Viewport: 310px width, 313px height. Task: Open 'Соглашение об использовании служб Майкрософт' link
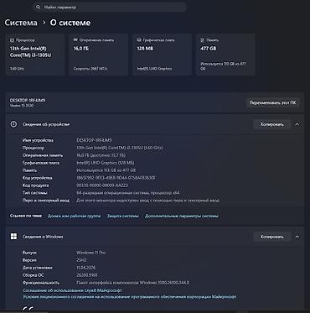click(x=72, y=290)
